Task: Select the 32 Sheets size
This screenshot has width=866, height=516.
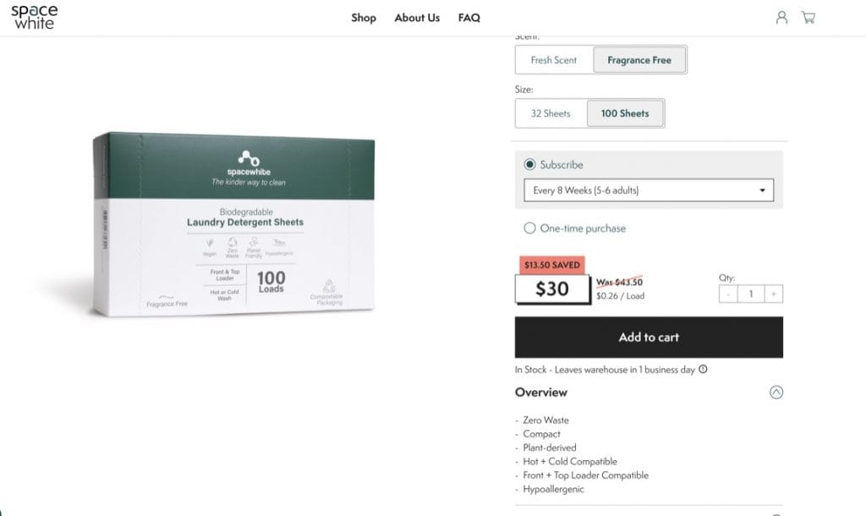Action: (x=551, y=113)
